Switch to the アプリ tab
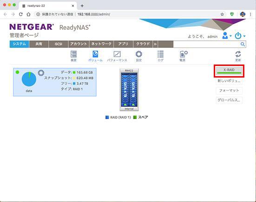Viewport: 256px width, 202px height. coord(123,44)
